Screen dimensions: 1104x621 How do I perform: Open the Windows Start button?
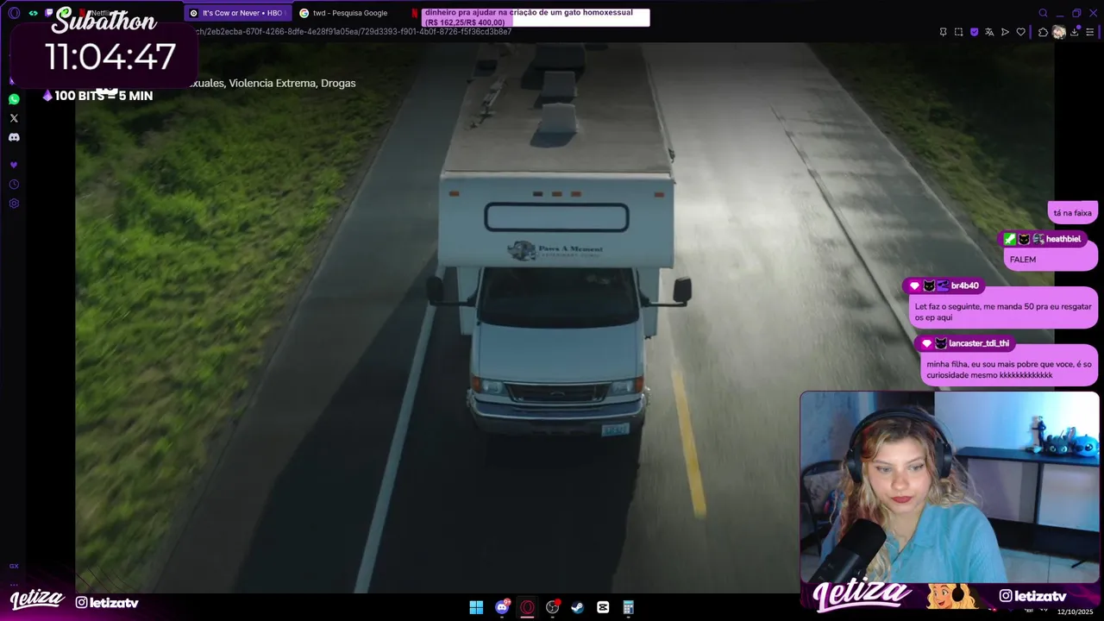476,607
